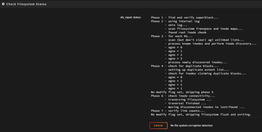
Task: Click the 'Phase 2 - using internal log' line
Action: coord(175,21)
